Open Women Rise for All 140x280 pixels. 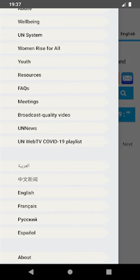[x=54, y=49]
